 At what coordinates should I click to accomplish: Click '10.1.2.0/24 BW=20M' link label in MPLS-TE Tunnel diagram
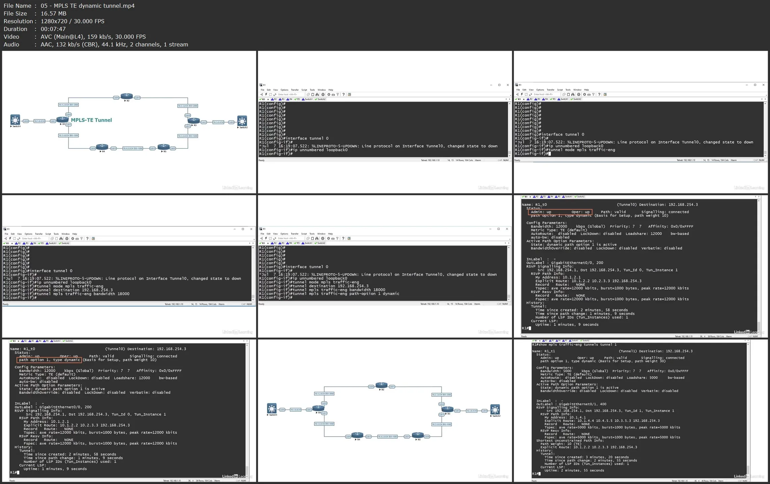point(68,105)
